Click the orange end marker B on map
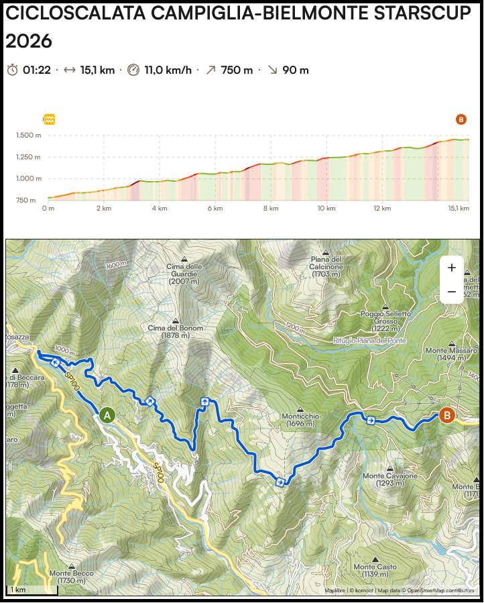484x603 pixels. pos(446,415)
